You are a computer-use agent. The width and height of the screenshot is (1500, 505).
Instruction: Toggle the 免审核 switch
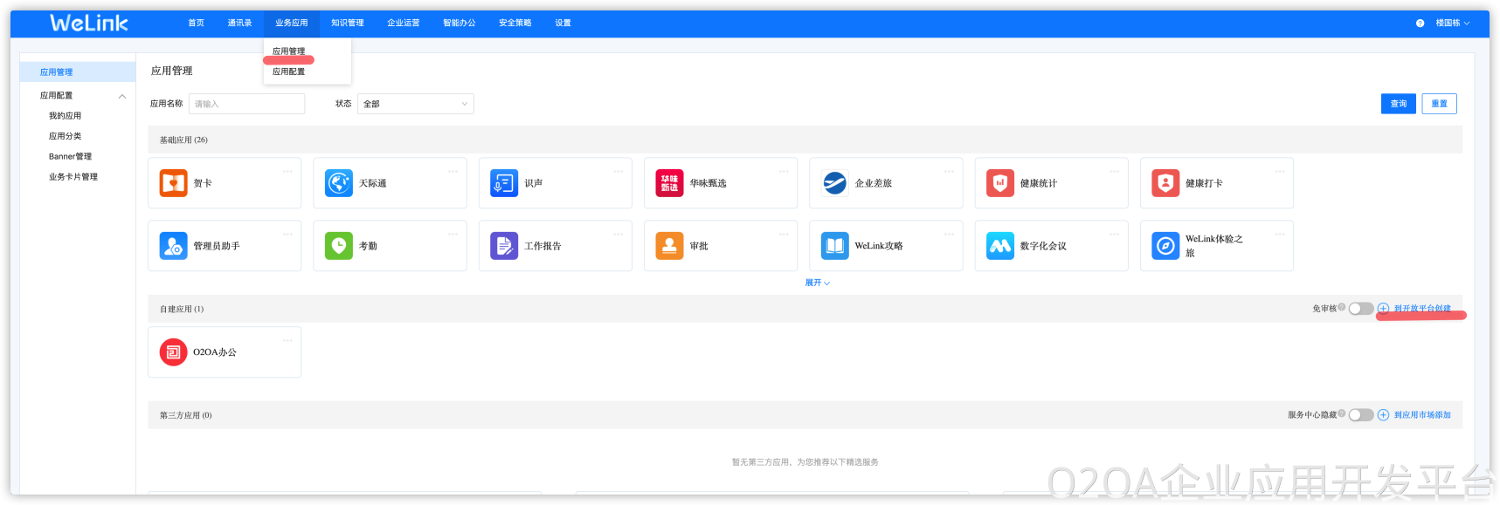click(1360, 309)
